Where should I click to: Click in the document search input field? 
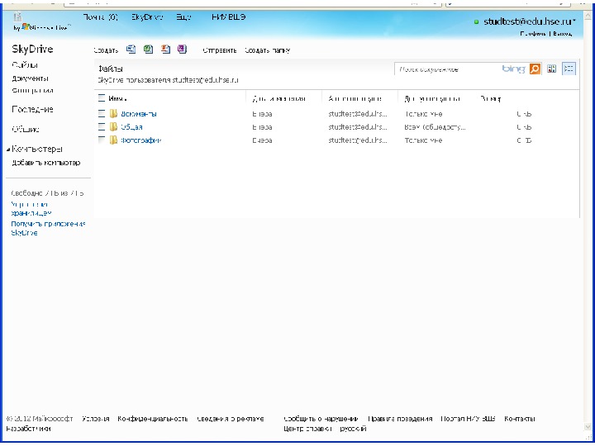pos(447,69)
